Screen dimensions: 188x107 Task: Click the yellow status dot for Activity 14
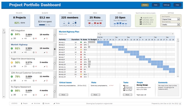tap(81, 74)
